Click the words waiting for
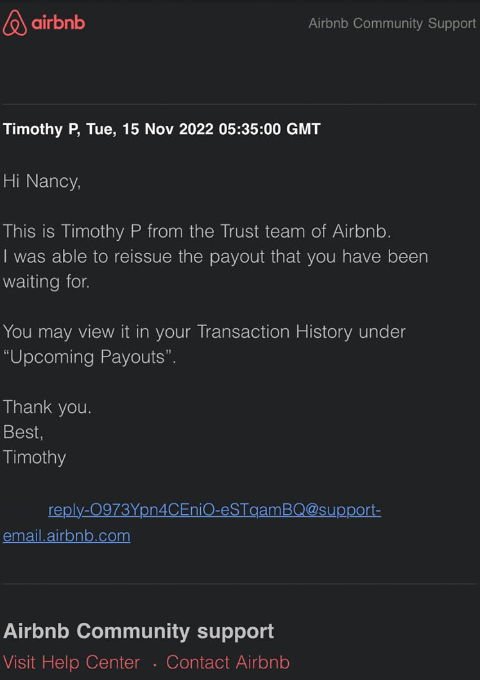 pyautogui.click(x=46, y=281)
